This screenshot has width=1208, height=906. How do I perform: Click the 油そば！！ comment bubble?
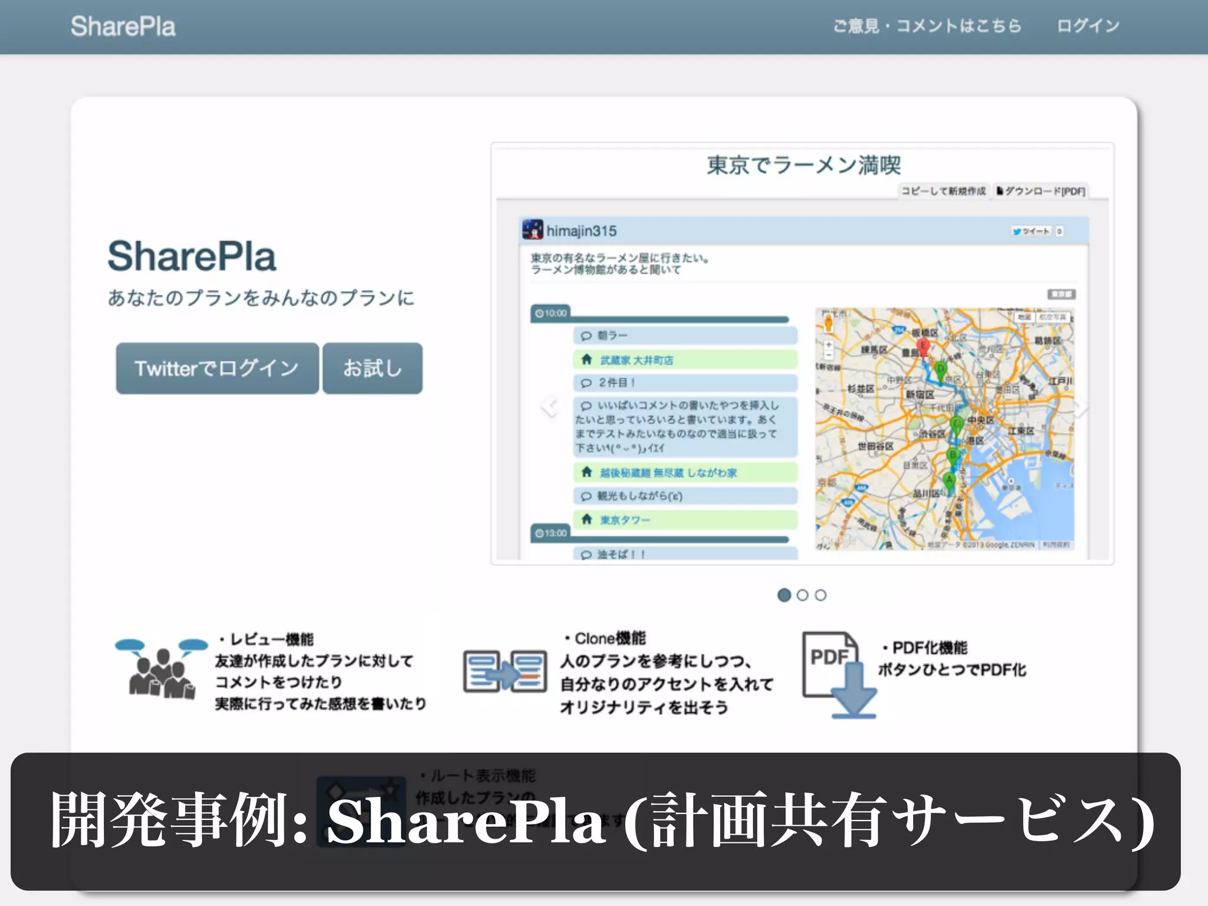click(685, 554)
